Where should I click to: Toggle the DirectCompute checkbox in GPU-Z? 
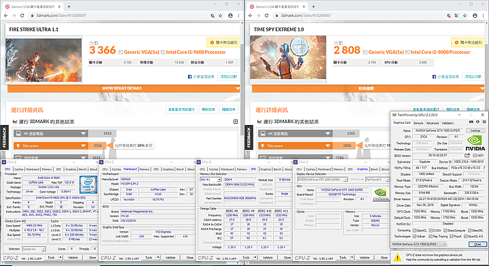tap(444, 231)
